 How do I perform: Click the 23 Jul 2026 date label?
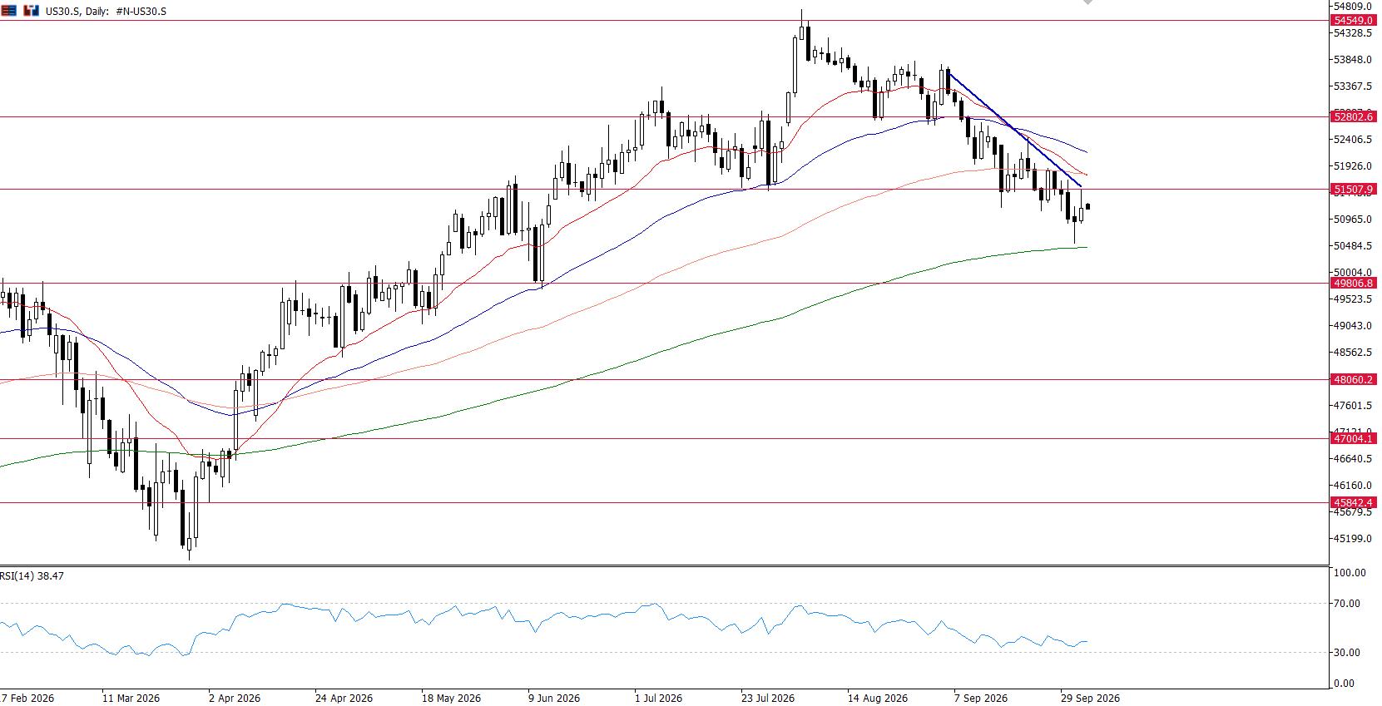[770, 698]
